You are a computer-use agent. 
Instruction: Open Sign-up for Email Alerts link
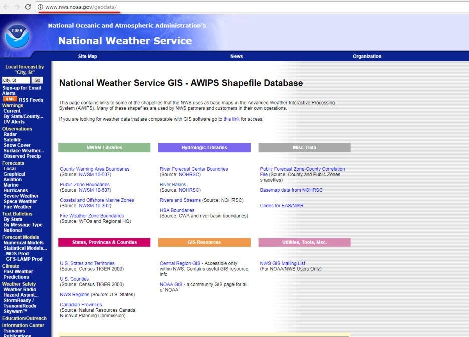pyautogui.click(x=21, y=90)
